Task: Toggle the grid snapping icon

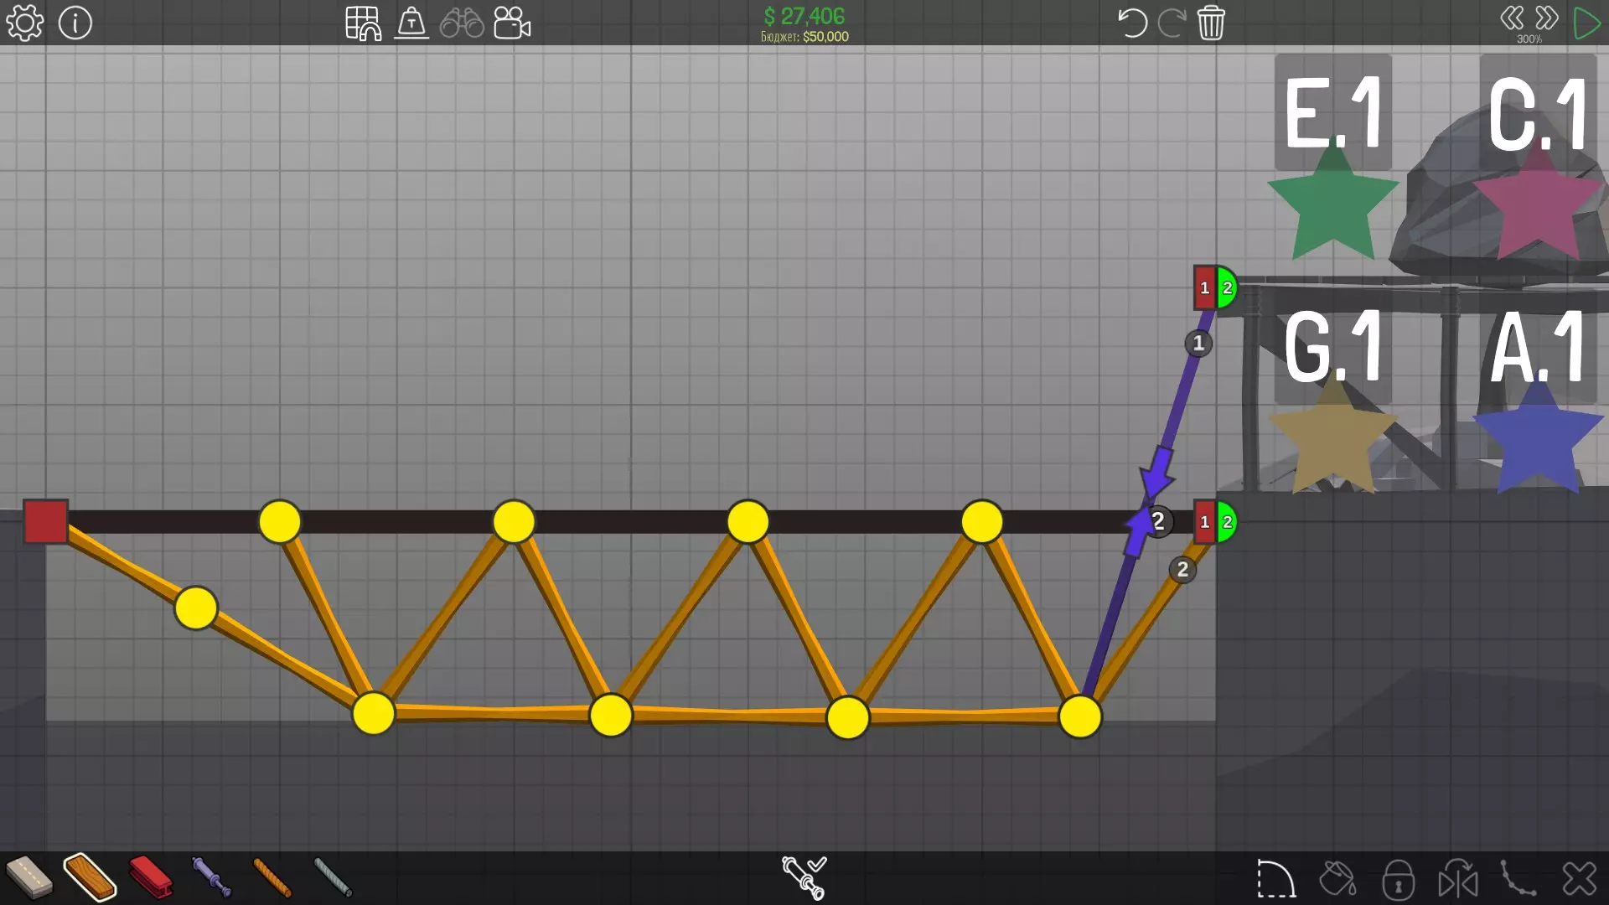Action: click(363, 23)
